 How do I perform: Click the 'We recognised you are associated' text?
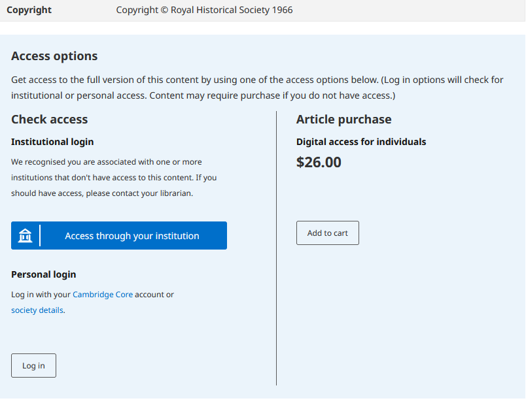107,161
